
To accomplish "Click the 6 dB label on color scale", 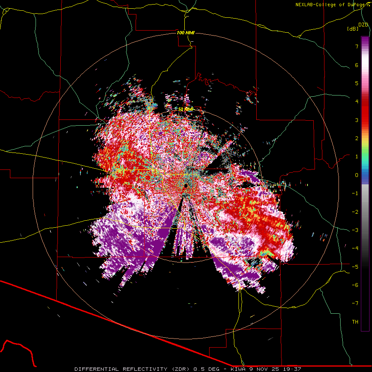I will pyautogui.click(x=357, y=65).
